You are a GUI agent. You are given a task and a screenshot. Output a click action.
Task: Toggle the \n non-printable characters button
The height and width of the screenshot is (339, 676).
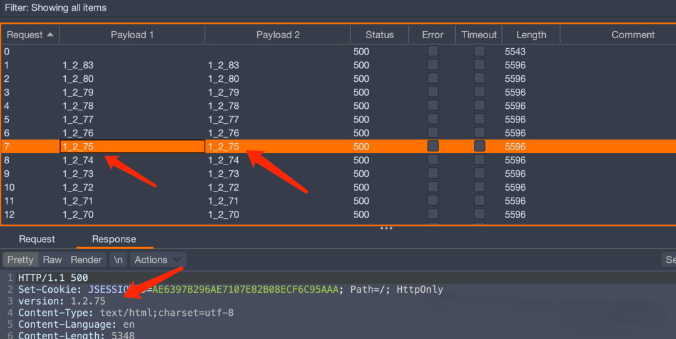pos(118,260)
